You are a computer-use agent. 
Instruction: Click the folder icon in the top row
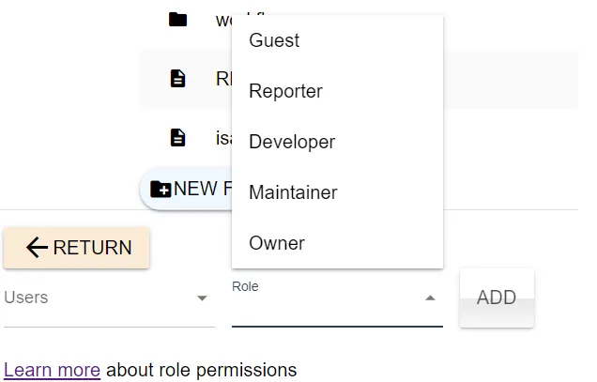pyautogui.click(x=177, y=20)
